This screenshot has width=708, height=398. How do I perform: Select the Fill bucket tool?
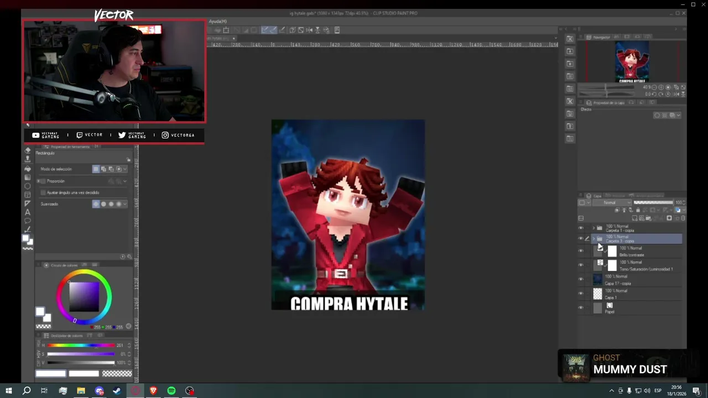coord(28,169)
